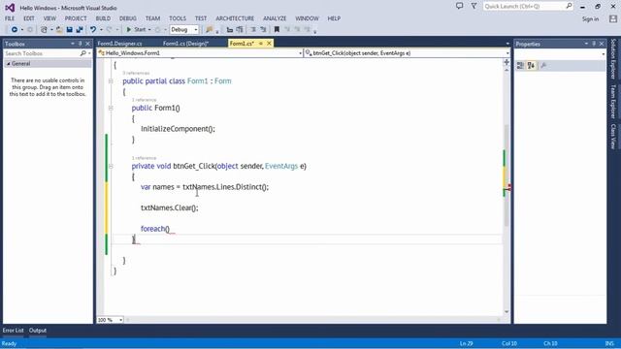The height and width of the screenshot is (349, 621).
Task: Click the increase indent toolbar icon
Action: point(240,30)
